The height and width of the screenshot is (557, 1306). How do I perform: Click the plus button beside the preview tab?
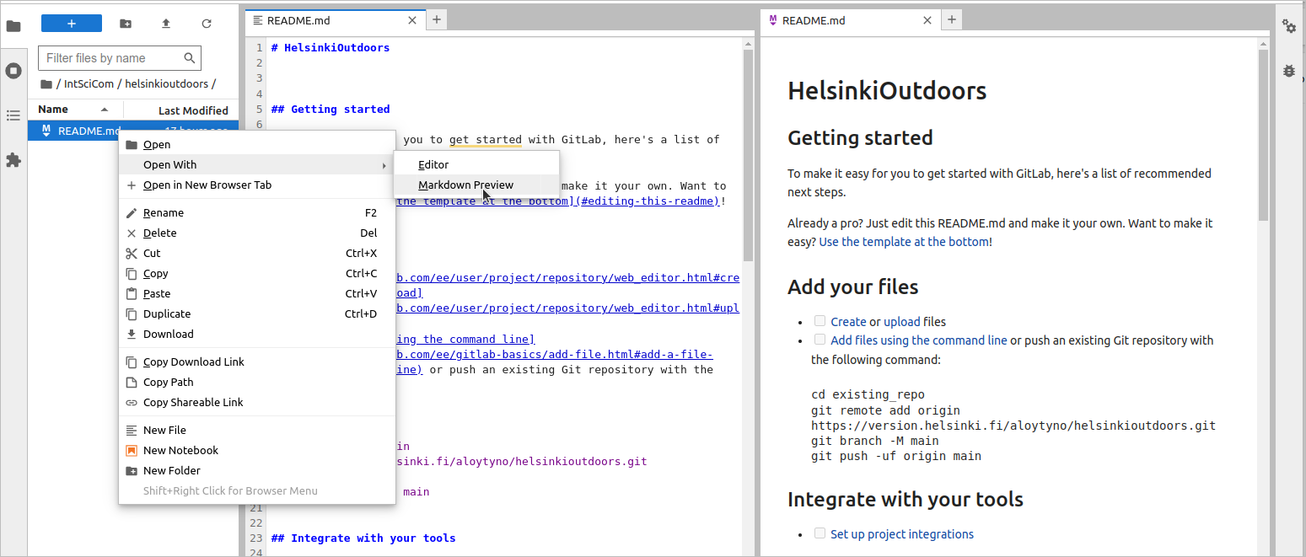pos(951,20)
